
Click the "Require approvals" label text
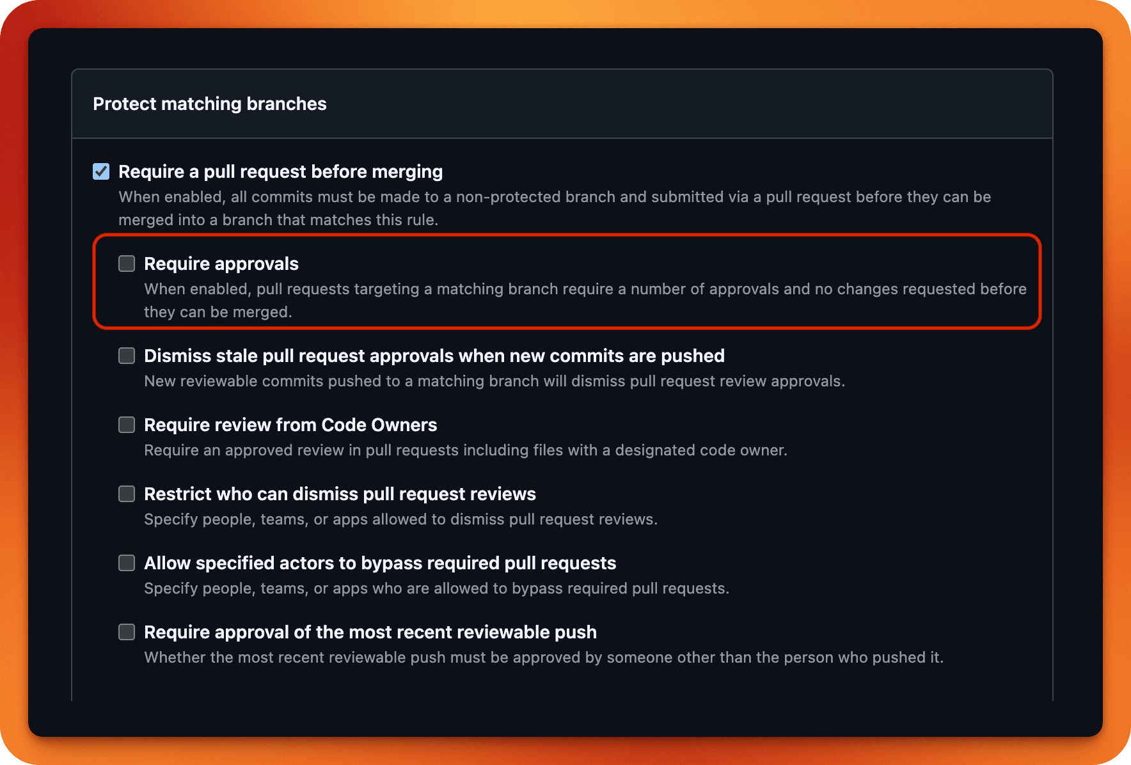point(221,264)
